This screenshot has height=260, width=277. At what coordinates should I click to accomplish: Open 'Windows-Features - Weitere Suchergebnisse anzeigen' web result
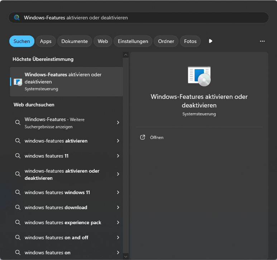click(x=65, y=123)
